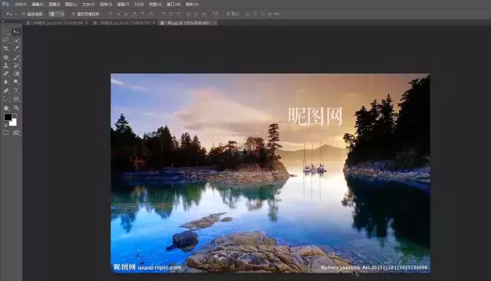The image size is (491, 281).
Task: Click the lake landscape photo on canvas
Action: (270, 173)
